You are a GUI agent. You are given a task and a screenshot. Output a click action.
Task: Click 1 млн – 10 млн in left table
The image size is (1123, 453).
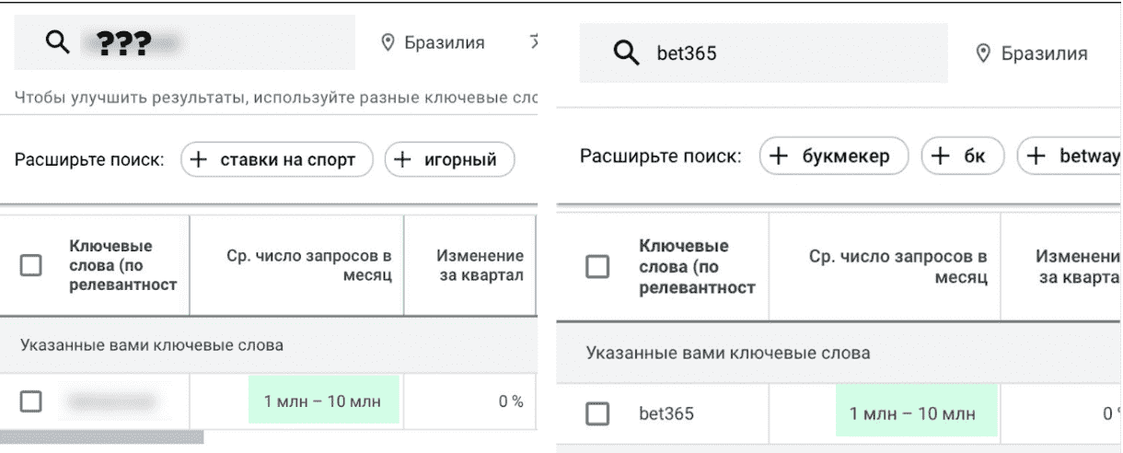click(x=323, y=400)
